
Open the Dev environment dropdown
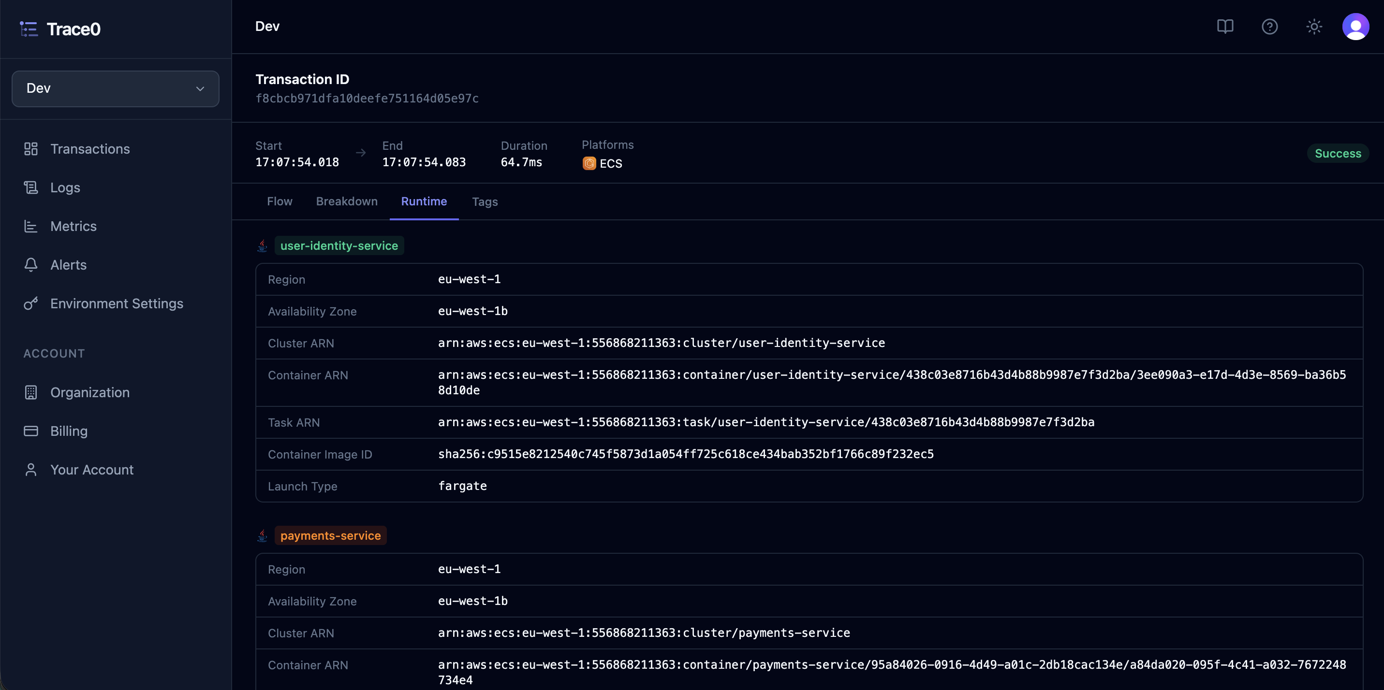pyautogui.click(x=116, y=88)
